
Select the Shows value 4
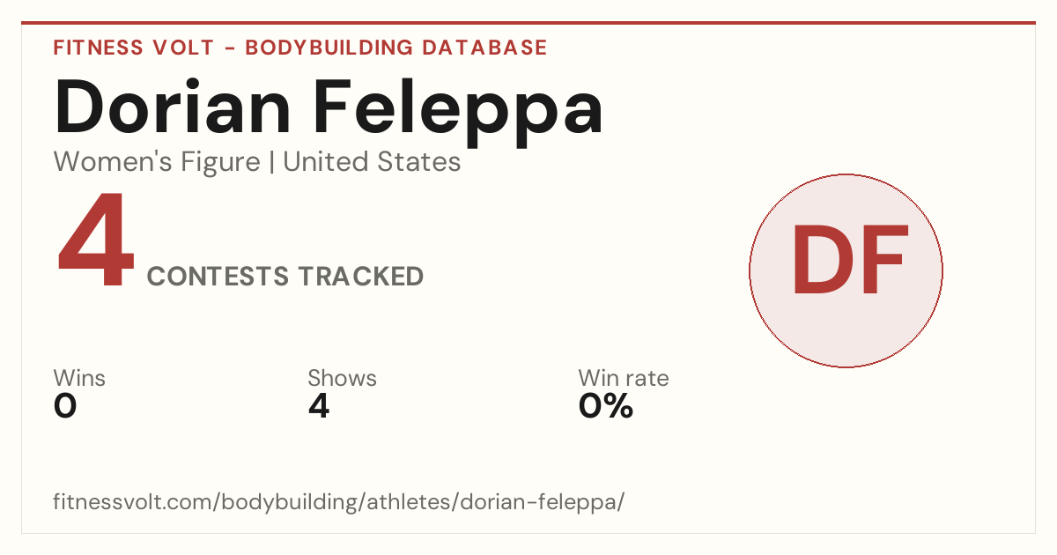pyautogui.click(x=319, y=406)
